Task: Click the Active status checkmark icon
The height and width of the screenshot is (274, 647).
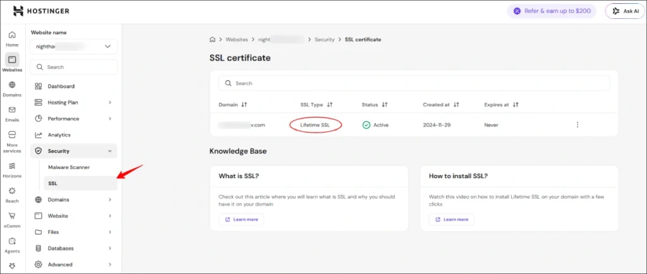Action: (366, 125)
